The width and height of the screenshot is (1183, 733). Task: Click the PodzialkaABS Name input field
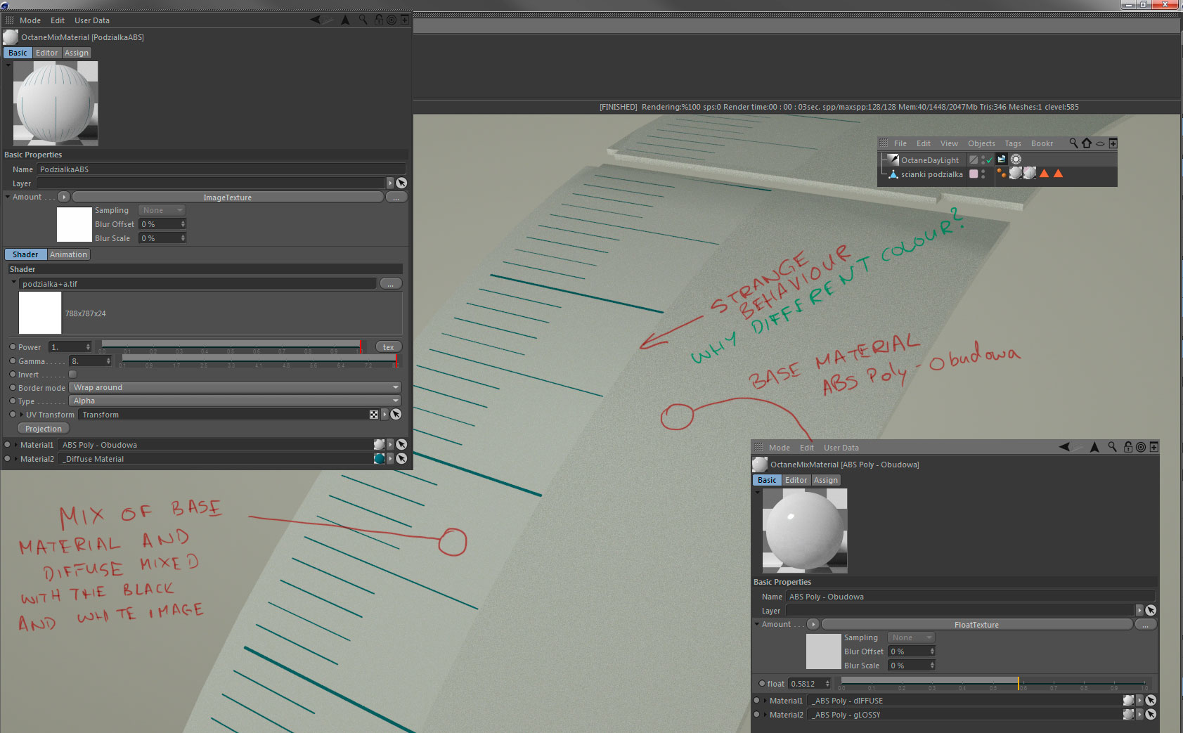(221, 169)
